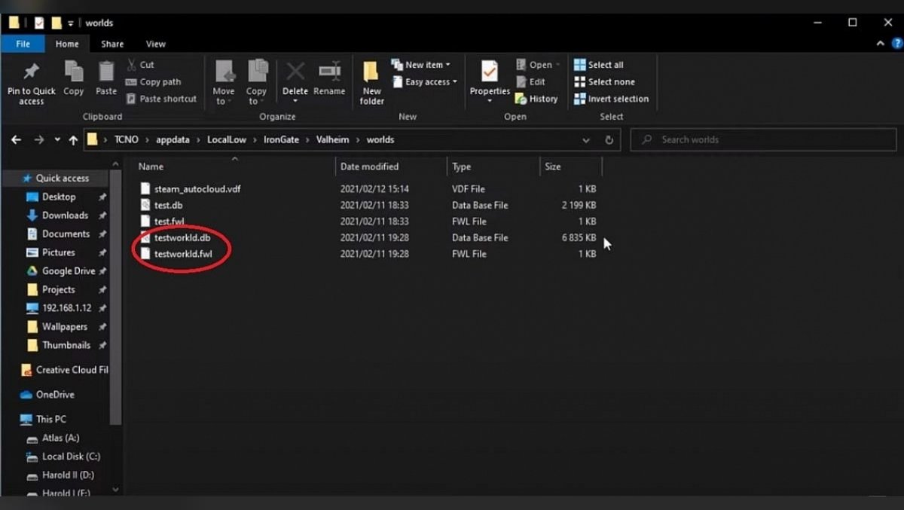904x510 pixels.
Task: Expand the Easy access dropdown
Action: tap(423, 82)
